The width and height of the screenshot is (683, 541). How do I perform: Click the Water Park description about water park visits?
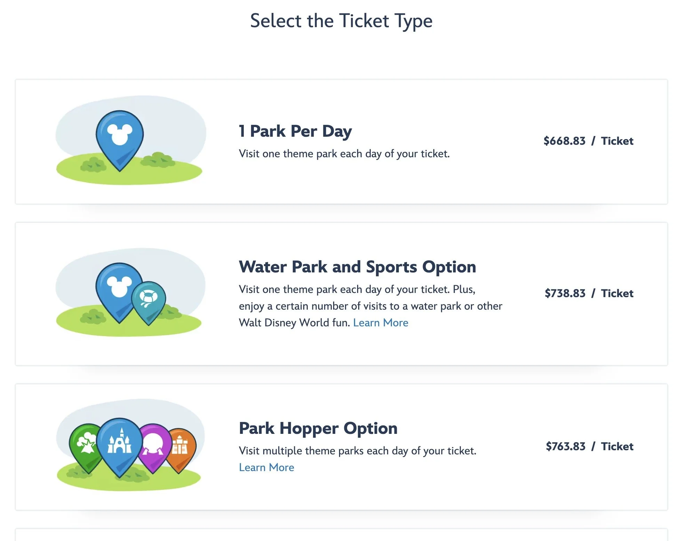click(x=370, y=306)
